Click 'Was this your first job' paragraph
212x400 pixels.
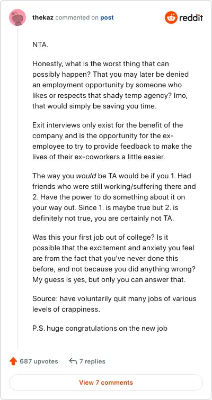(x=113, y=258)
